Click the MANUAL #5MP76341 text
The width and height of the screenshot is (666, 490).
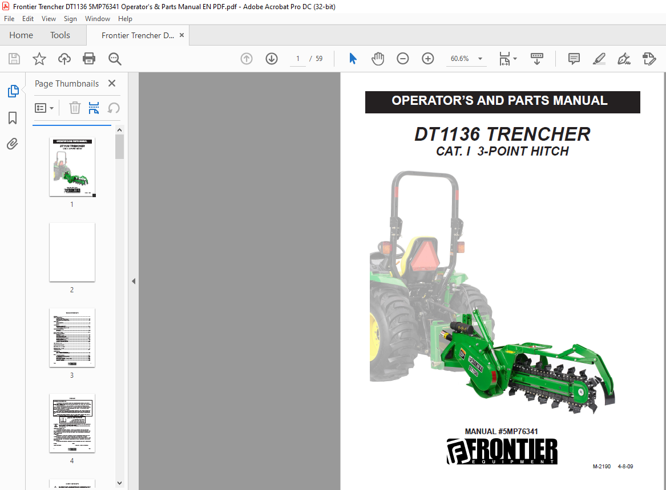click(501, 431)
